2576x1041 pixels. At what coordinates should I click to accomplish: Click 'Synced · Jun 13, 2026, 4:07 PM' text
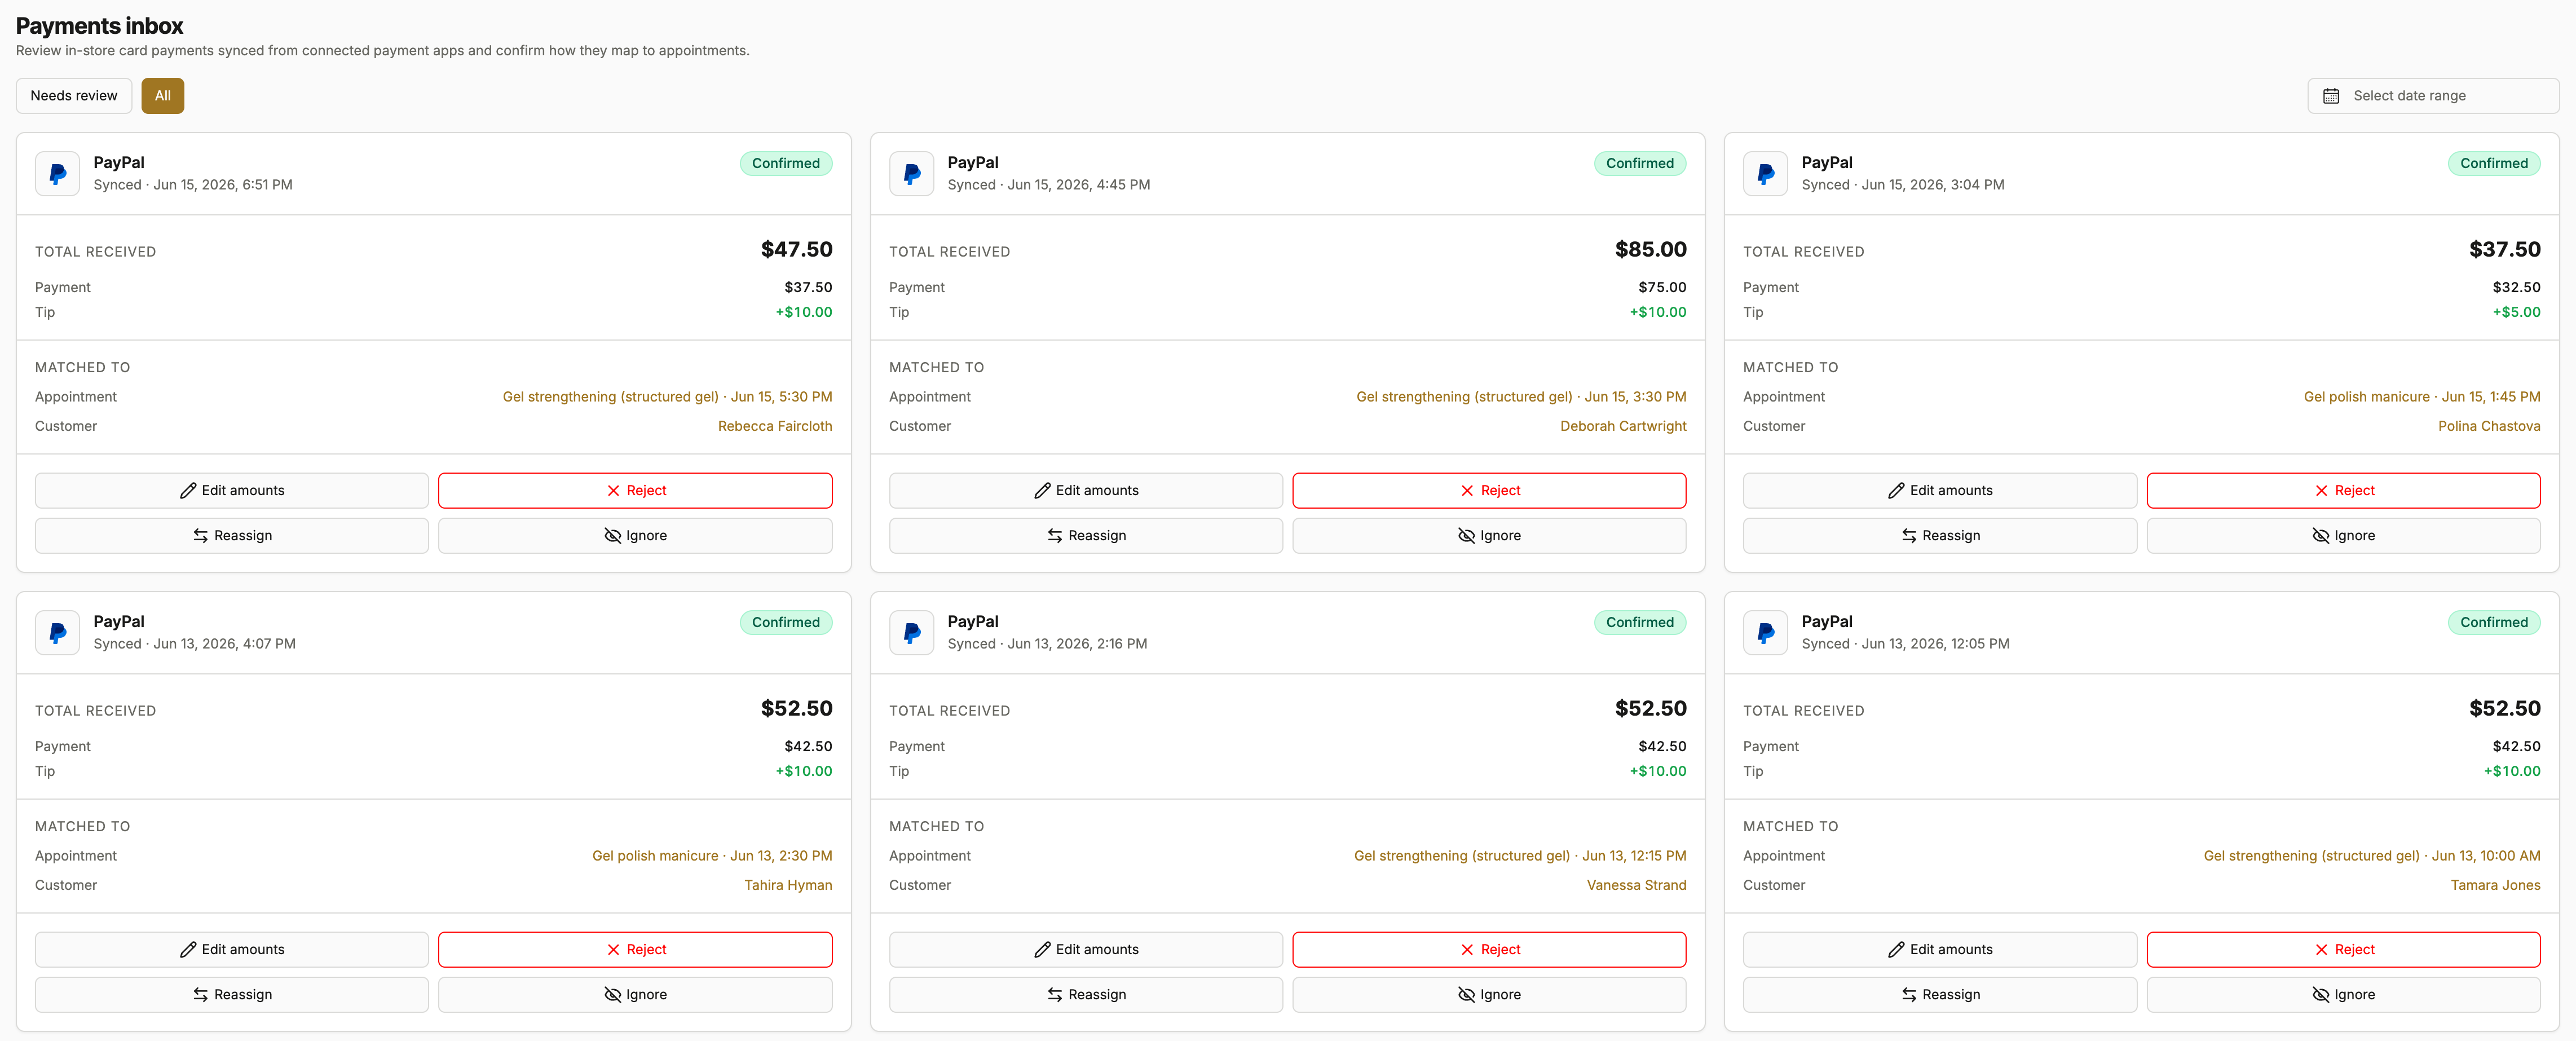coord(194,644)
